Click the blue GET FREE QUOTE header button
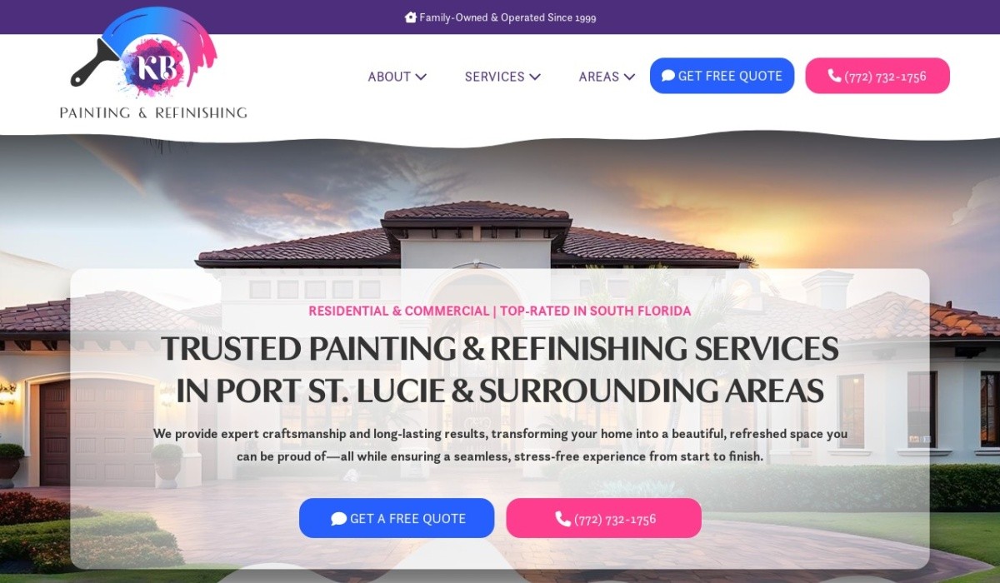 point(722,76)
